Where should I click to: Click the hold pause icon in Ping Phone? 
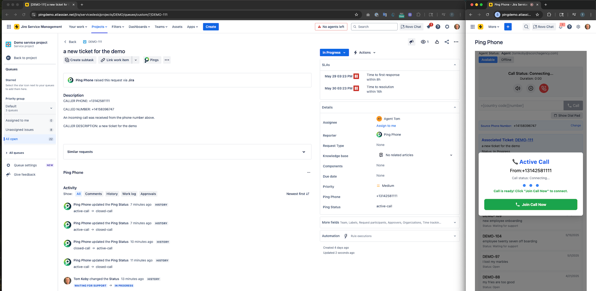click(x=531, y=88)
